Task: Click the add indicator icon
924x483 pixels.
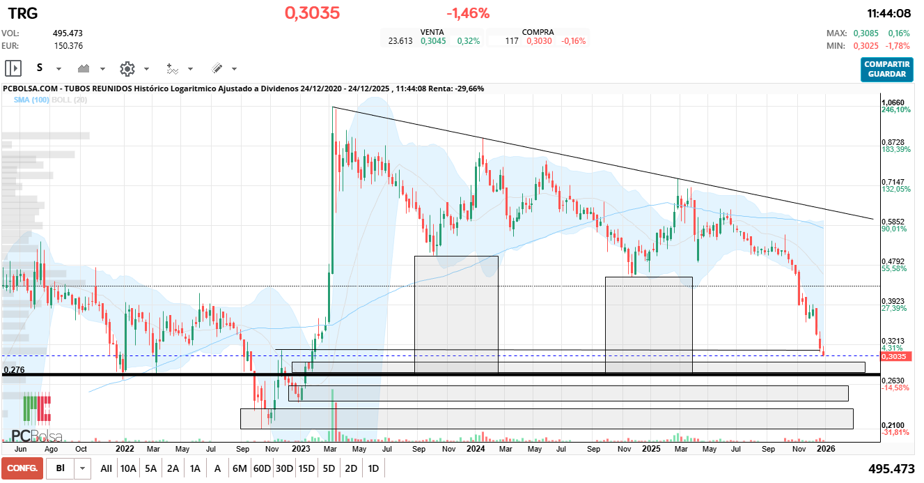Action: pyautogui.click(x=172, y=68)
